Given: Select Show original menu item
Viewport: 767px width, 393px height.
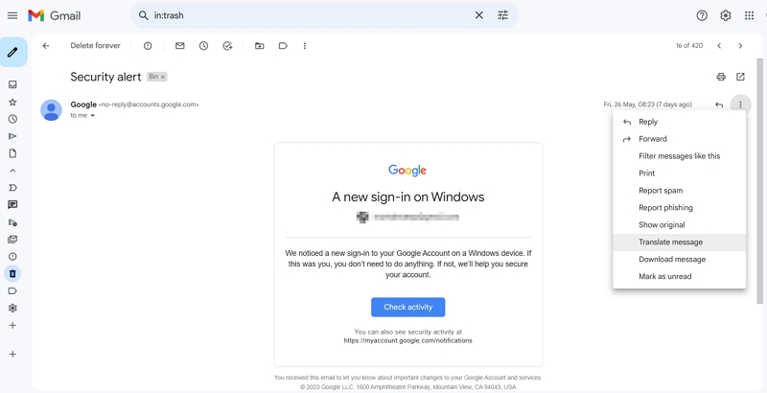Looking at the screenshot, I should [x=680, y=225].
